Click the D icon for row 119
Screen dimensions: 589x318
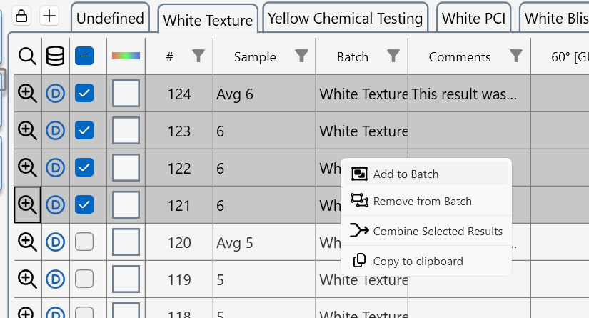[55, 279]
